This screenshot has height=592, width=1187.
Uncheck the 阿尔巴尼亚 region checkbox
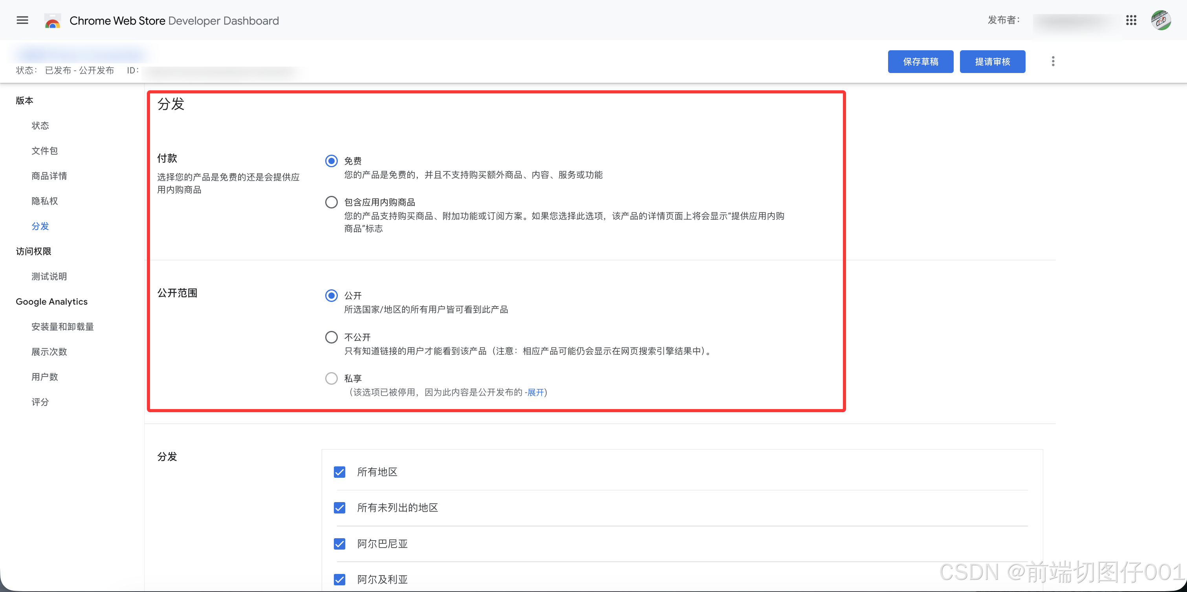340,544
